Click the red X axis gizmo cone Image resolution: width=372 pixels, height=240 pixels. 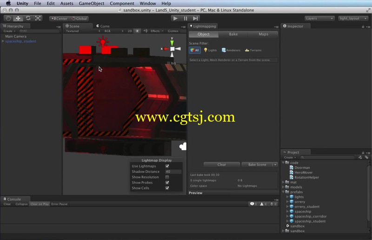166,49
